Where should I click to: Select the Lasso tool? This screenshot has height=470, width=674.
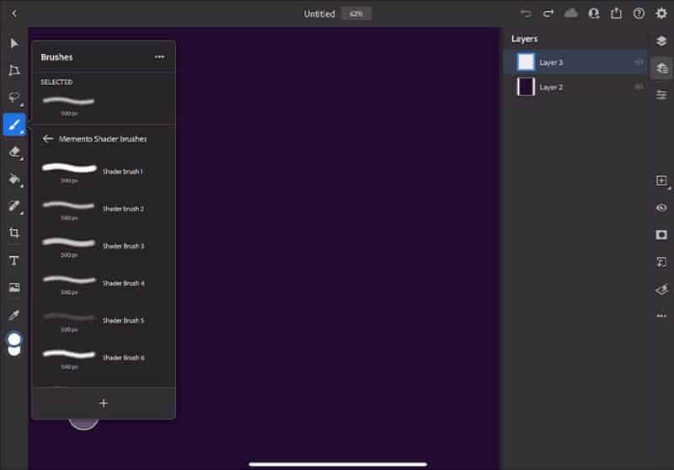pyautogui.click(x=14, y=97)
